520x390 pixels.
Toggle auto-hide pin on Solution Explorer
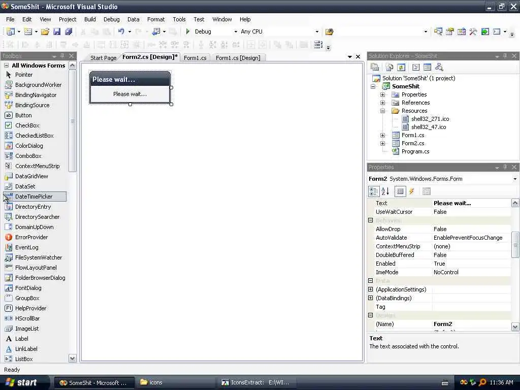click(505, 56)
